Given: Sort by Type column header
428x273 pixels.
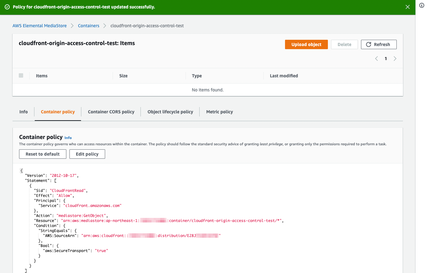Looking at the screenshot, I should (x=197, y=76).
